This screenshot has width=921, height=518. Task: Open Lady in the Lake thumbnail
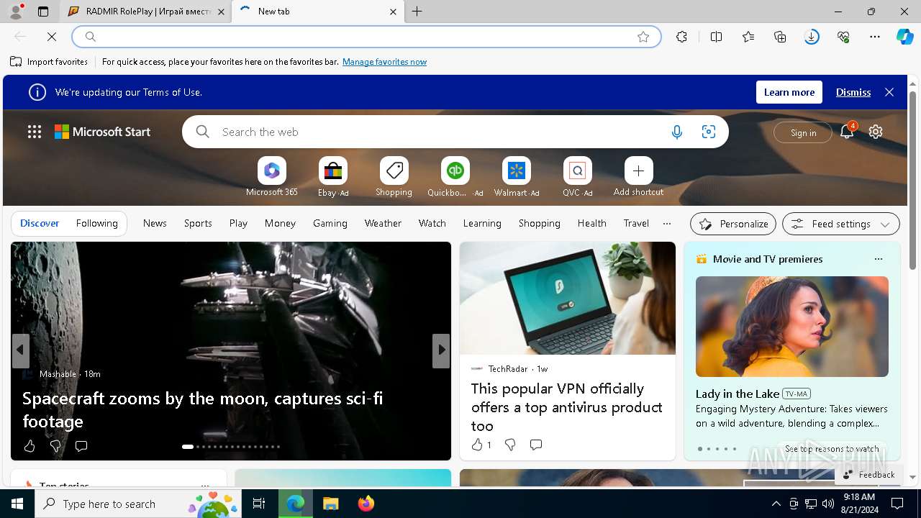click(x=792, y=327)
